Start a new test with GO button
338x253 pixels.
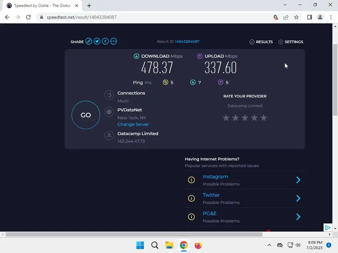86,115
